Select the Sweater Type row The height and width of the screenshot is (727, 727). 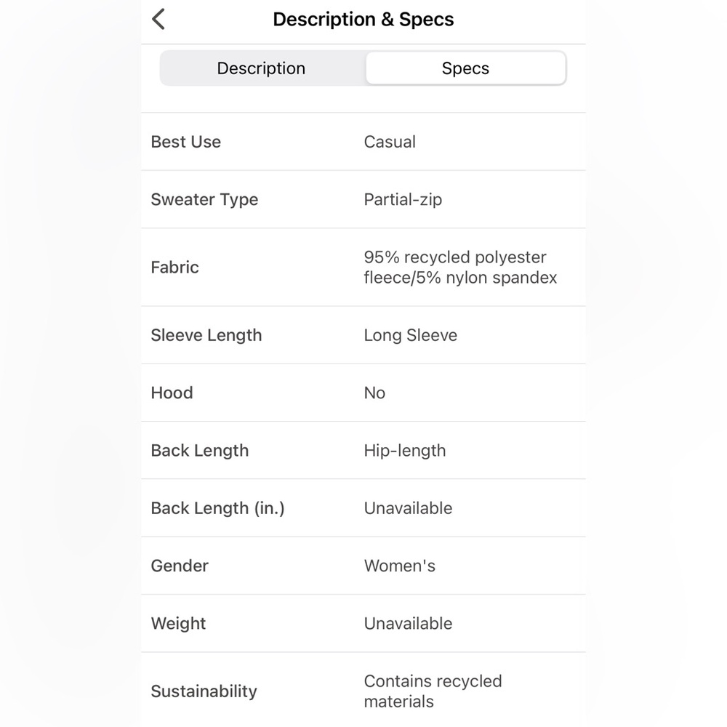363,199
